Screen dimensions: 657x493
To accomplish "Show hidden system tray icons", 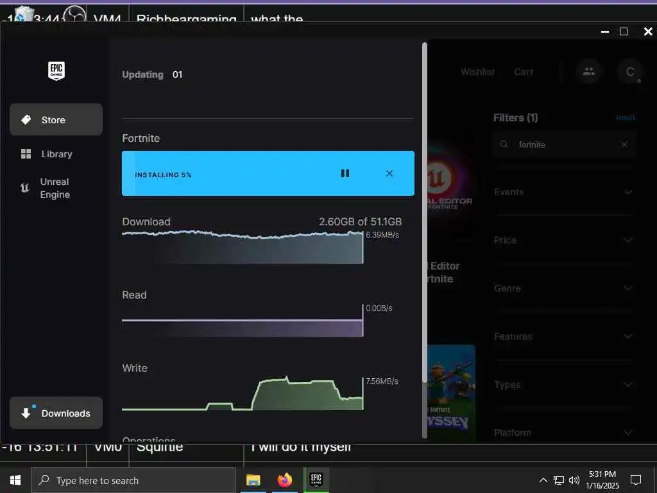I will coord(543,480).
